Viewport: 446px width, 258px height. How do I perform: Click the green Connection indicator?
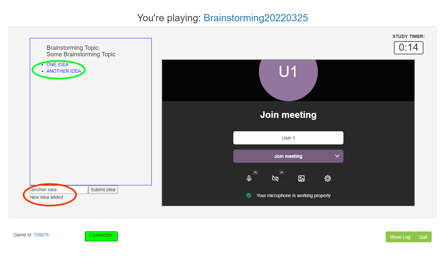click(x=101, y=236)
